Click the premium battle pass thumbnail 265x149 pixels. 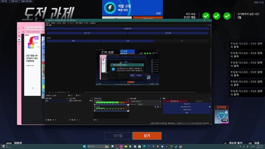tap(222, 117)
